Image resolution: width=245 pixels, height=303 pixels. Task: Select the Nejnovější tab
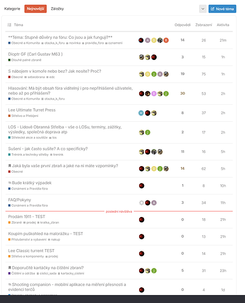36,9
